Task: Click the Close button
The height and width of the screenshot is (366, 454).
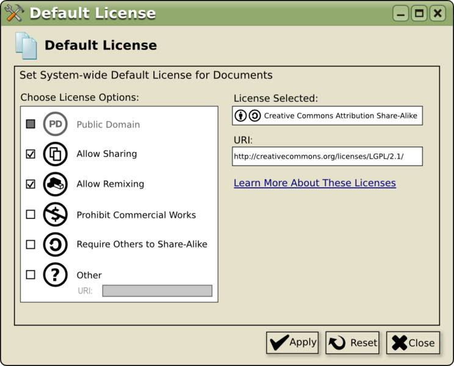Action: pyautogui.click(x=413, y=343)
